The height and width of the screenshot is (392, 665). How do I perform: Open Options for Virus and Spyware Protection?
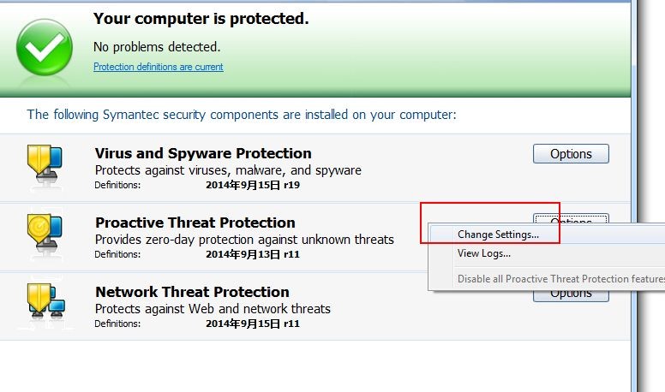[571, 154]
